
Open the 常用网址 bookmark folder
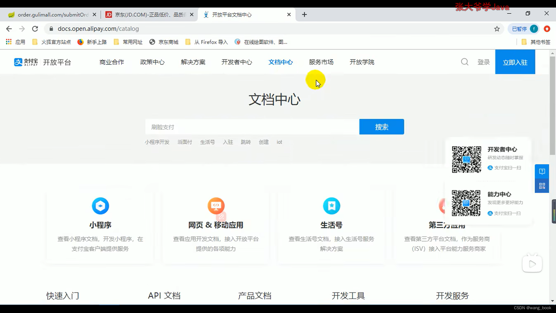[x=128, y=42]
